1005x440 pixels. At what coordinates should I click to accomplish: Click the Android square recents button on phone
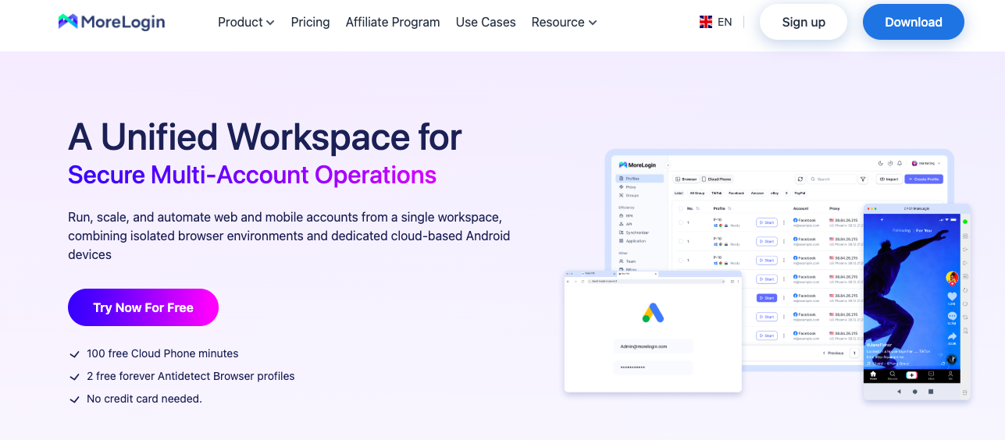[x=931, y=392]
